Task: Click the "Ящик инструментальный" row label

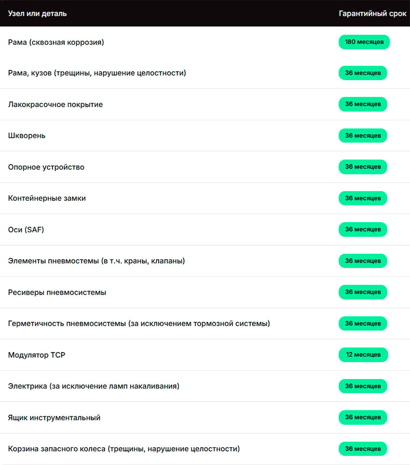Action: [x=54, y=418]
